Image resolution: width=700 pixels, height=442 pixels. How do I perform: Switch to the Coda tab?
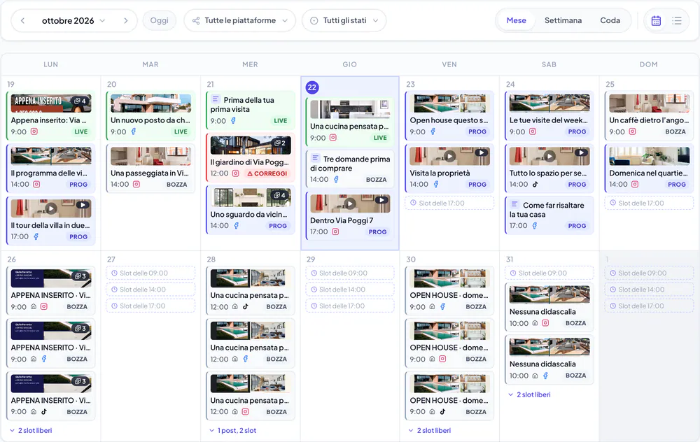point(610,20)
